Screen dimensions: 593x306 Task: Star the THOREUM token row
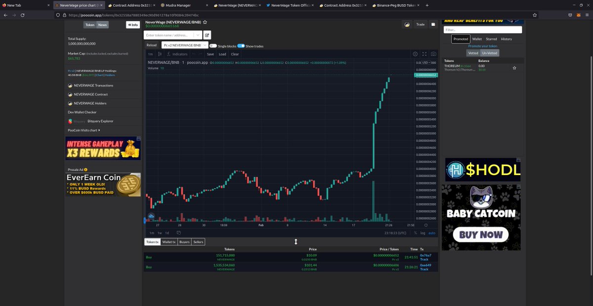coord(514,68)
